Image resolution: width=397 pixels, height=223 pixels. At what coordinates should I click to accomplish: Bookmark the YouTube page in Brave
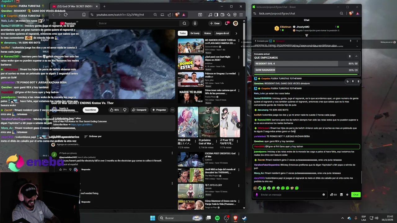84,15
